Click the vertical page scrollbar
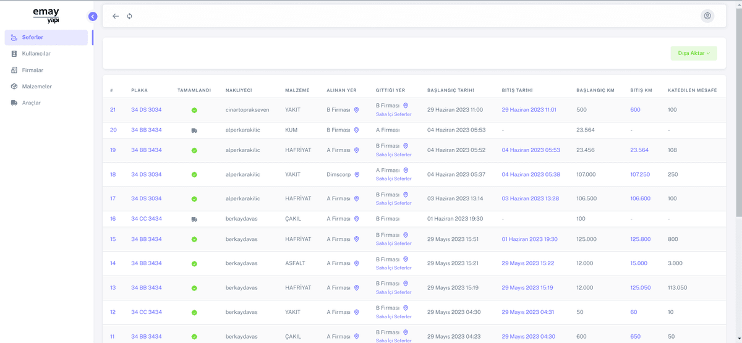 click(x=738, y=124)
